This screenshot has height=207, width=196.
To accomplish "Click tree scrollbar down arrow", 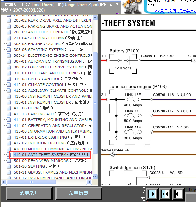I will click(95, 177).
